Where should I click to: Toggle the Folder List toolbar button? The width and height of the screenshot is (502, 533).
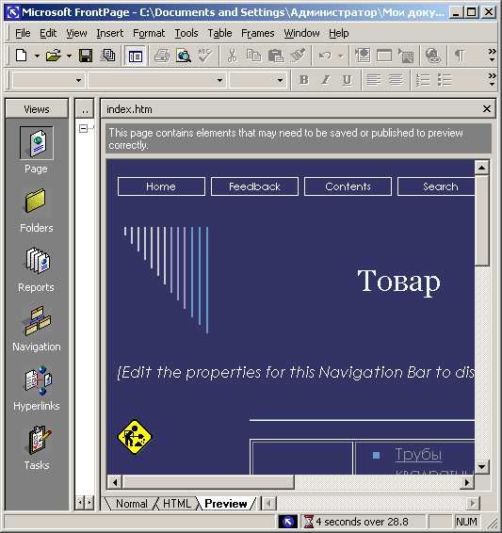tap(135, 56)
